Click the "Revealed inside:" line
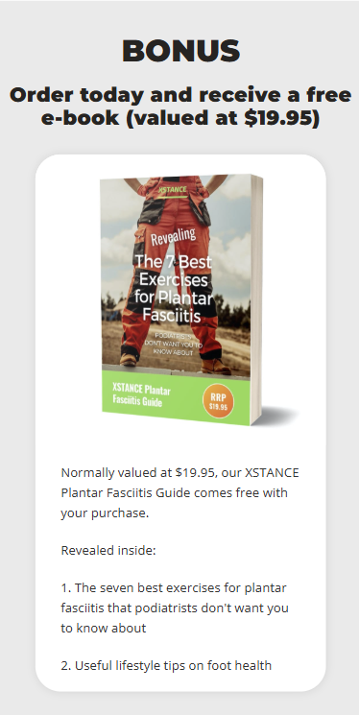This screenshot has height=715, width=359. (108, 550)
